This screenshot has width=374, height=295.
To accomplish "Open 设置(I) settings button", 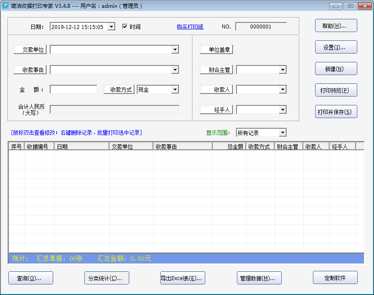I will 336,47.
